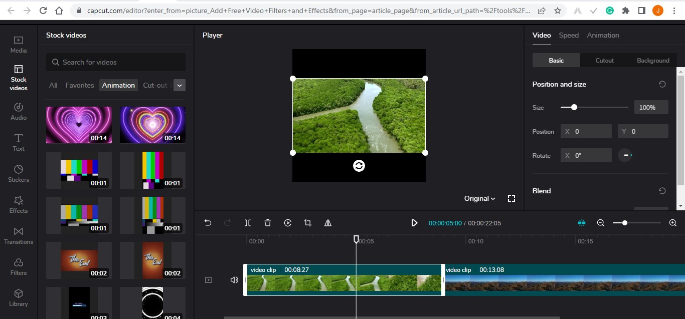Select the Cut-out category filter
The height and width of the screenshot is (319, 685).
[157, 85]
